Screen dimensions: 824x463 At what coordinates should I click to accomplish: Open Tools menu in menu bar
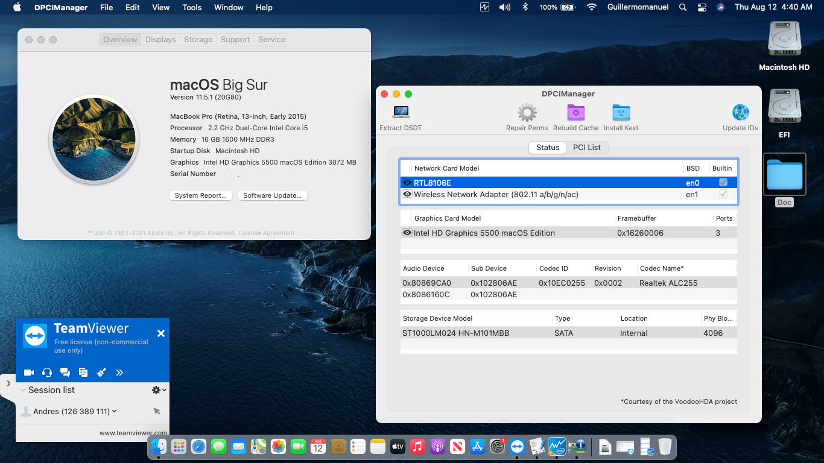coord(192,7)
